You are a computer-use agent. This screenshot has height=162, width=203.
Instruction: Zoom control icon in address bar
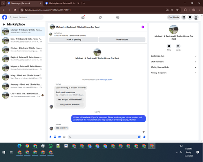[172, 10]
